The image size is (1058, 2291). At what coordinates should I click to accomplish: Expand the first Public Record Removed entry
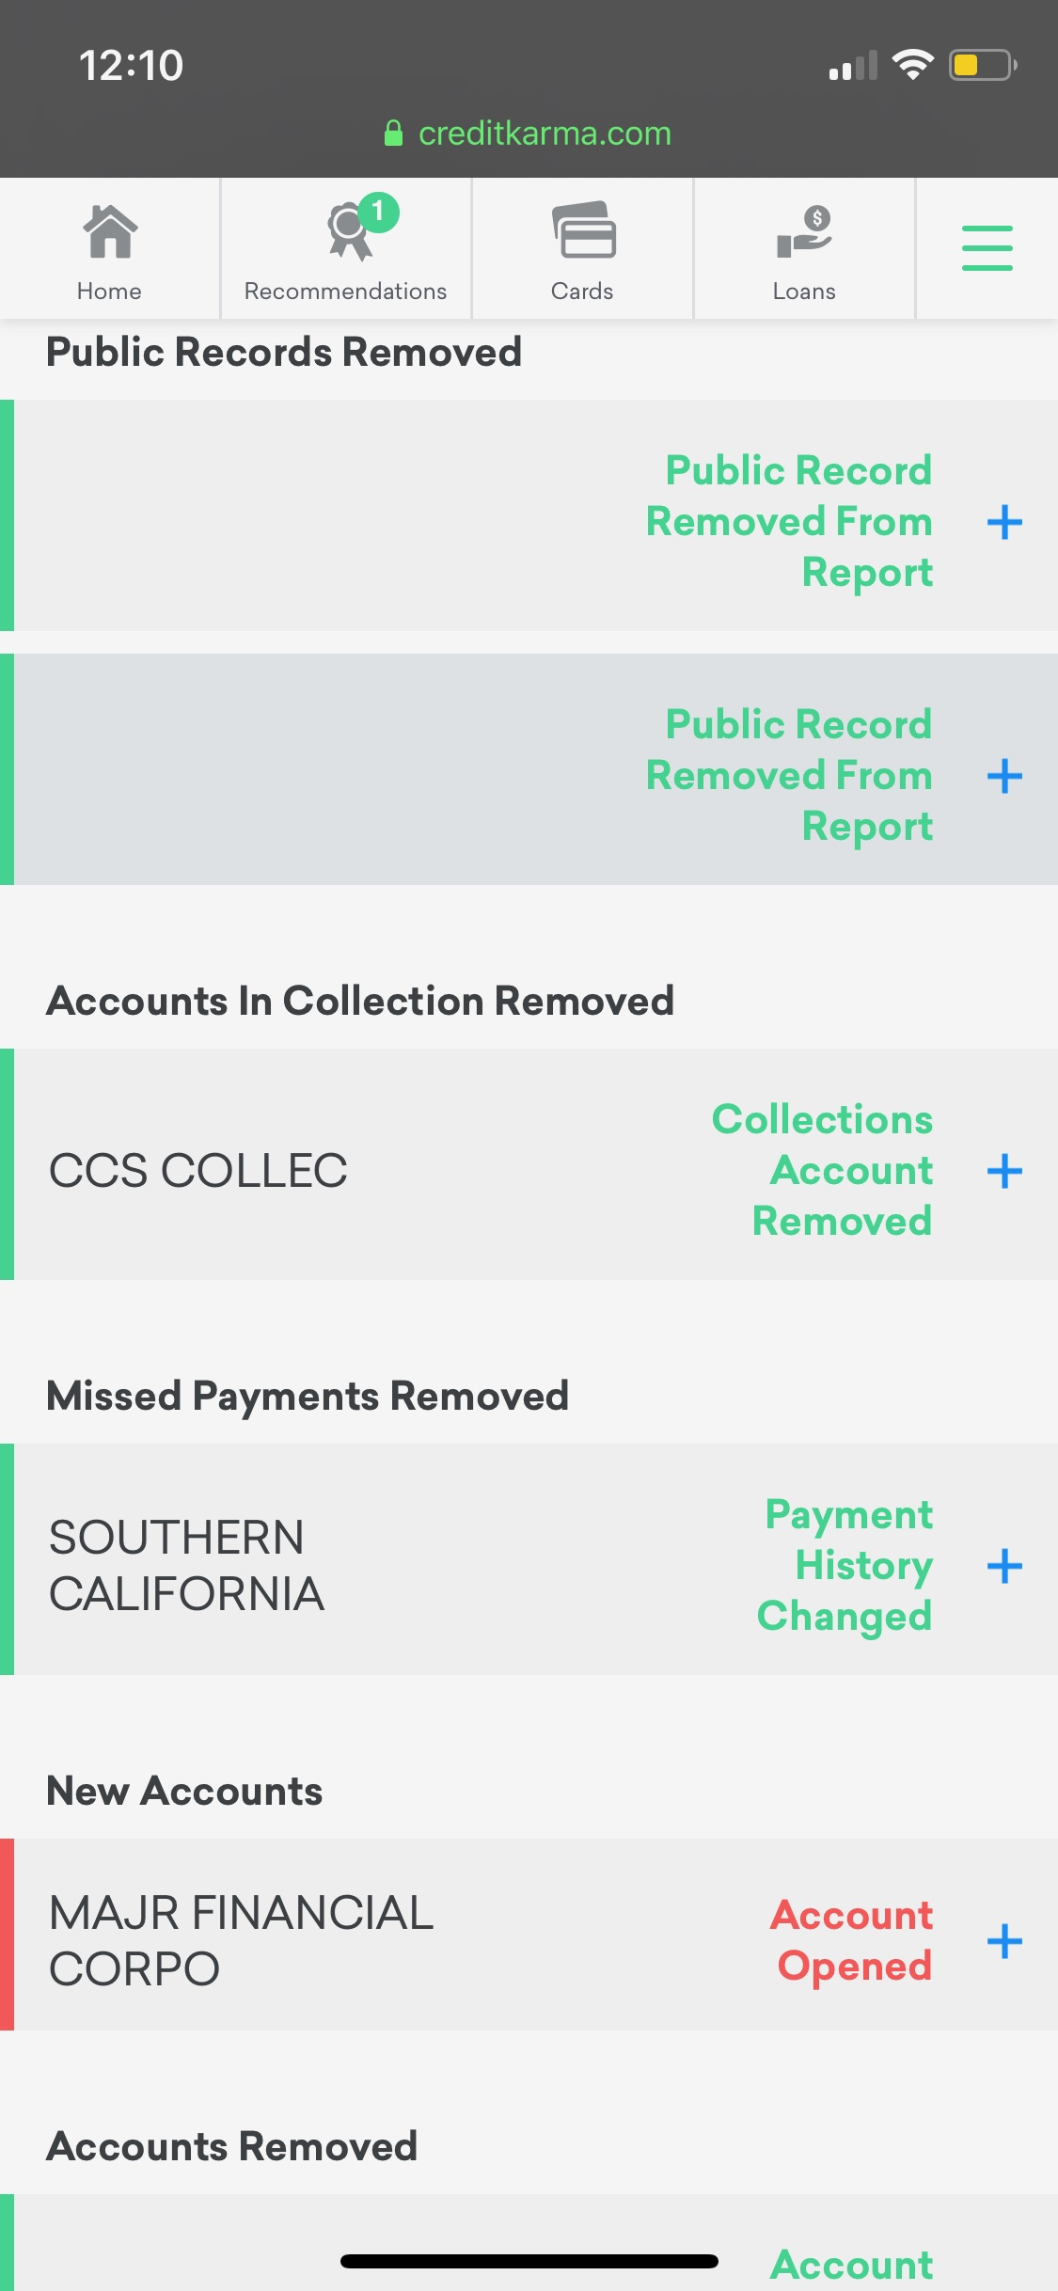pyautogui.click(x=1004, y=522)
